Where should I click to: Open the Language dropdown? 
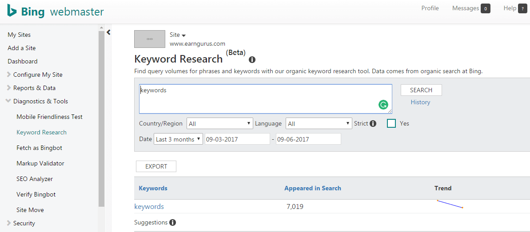(319, 124)
